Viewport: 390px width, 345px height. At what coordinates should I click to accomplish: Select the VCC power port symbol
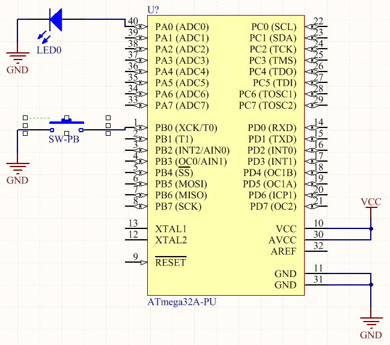(x=371, y=208)
